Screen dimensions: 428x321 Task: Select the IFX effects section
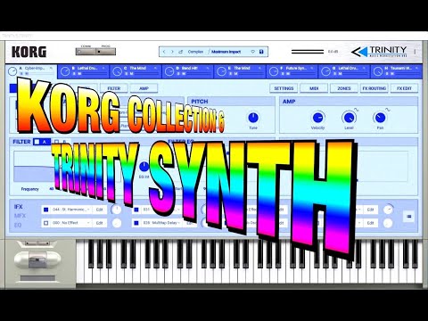[x=19, y=207]
